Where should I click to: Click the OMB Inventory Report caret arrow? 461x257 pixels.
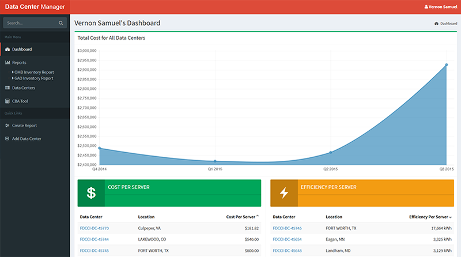tap(13, 72)
